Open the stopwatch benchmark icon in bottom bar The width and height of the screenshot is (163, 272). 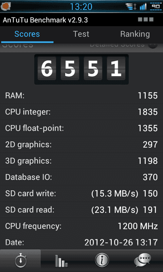[x=20, y=260]
